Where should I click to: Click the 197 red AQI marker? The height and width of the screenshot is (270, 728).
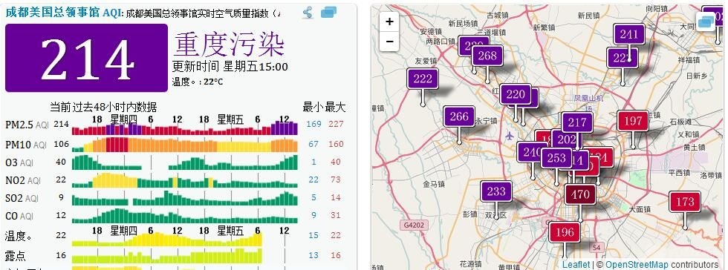pyautogui.click(x=633, y=121)
